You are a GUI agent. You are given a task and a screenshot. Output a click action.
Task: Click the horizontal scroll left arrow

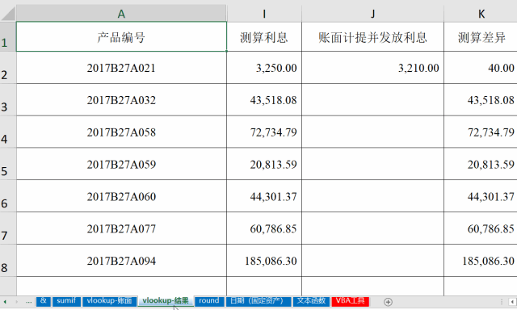[513, 302]
